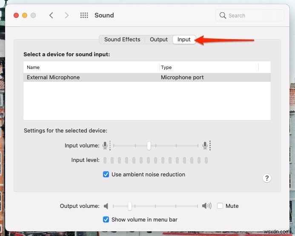Switch to the Output tab
The width and height of the screenshot is (295, 236).
coord(159,40)
